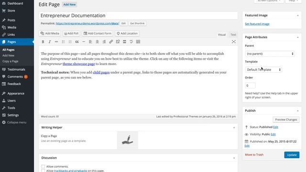Click the permalink Edit button

(x=123, y=23)
